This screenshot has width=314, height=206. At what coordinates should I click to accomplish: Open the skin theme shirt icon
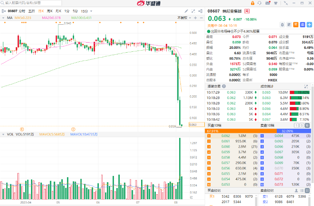(276, 3)
